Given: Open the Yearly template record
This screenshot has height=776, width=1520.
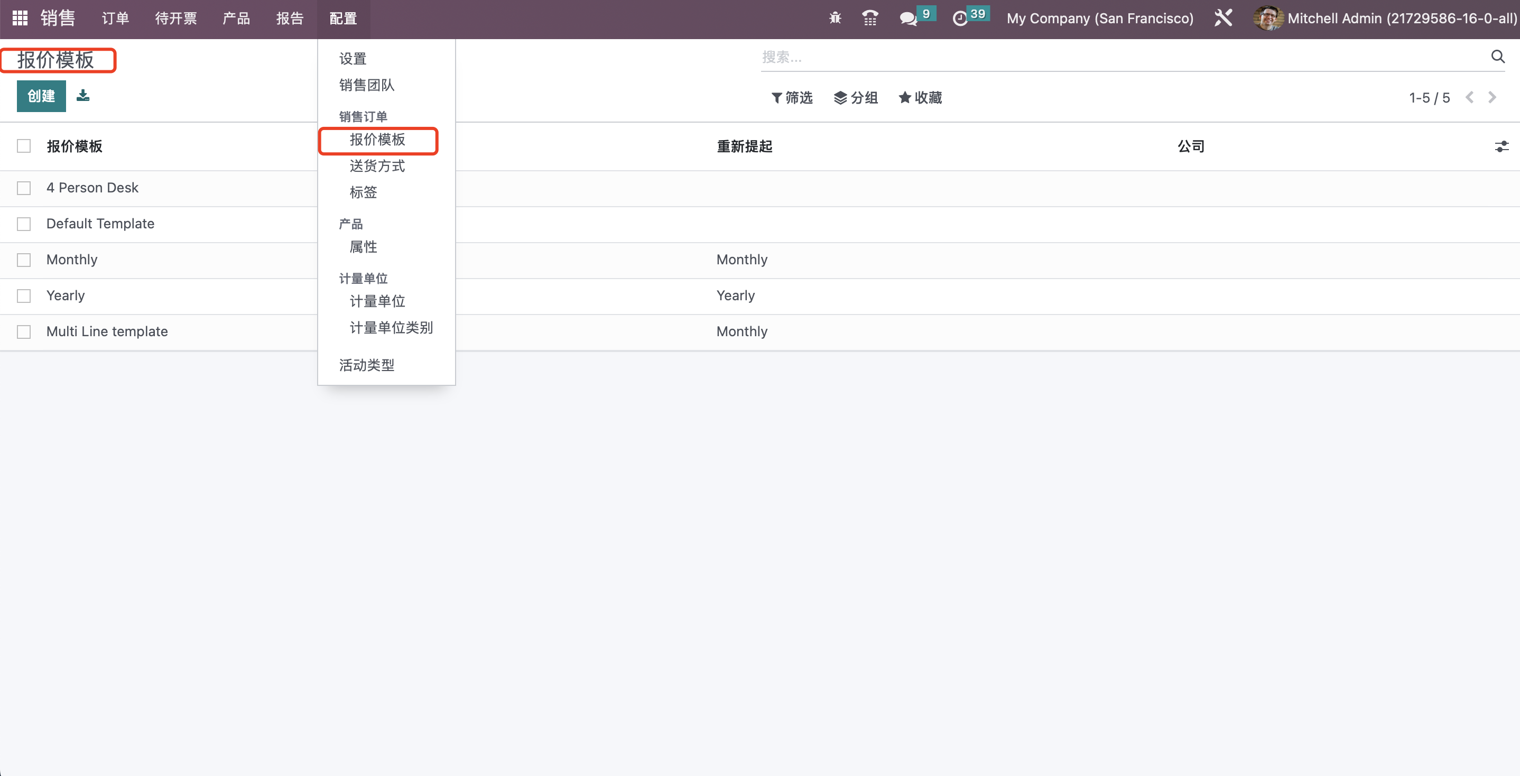Looking at the screenshot, I should [66, 295].
